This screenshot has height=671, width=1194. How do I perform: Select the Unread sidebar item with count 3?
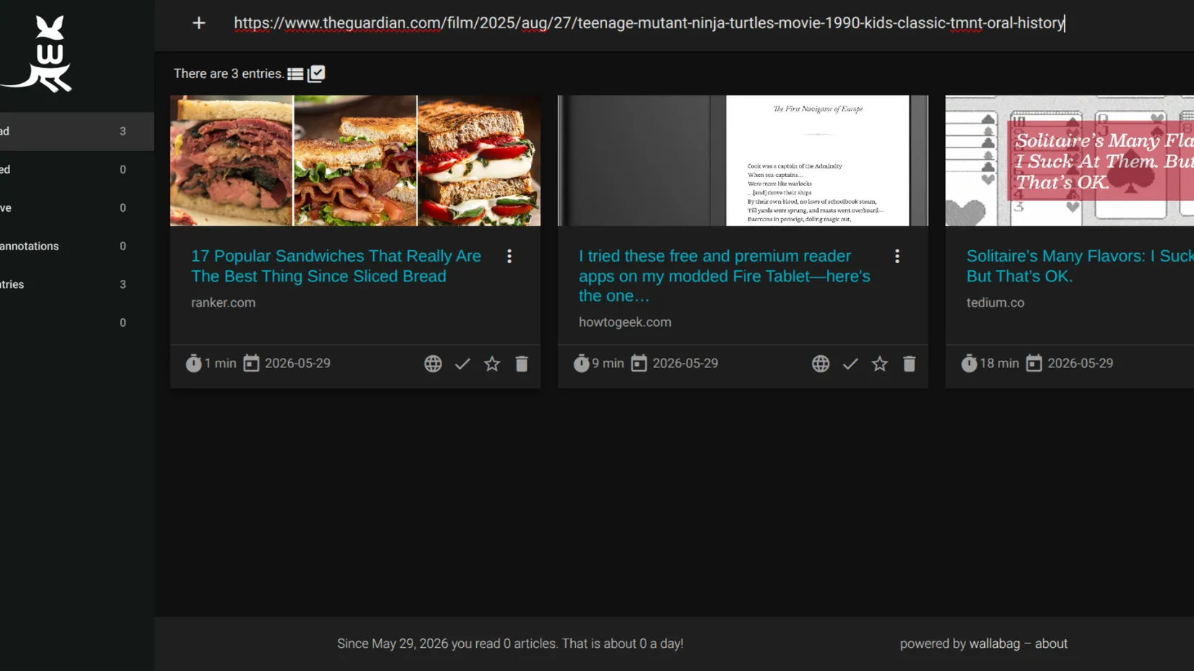tap(77, 131)
